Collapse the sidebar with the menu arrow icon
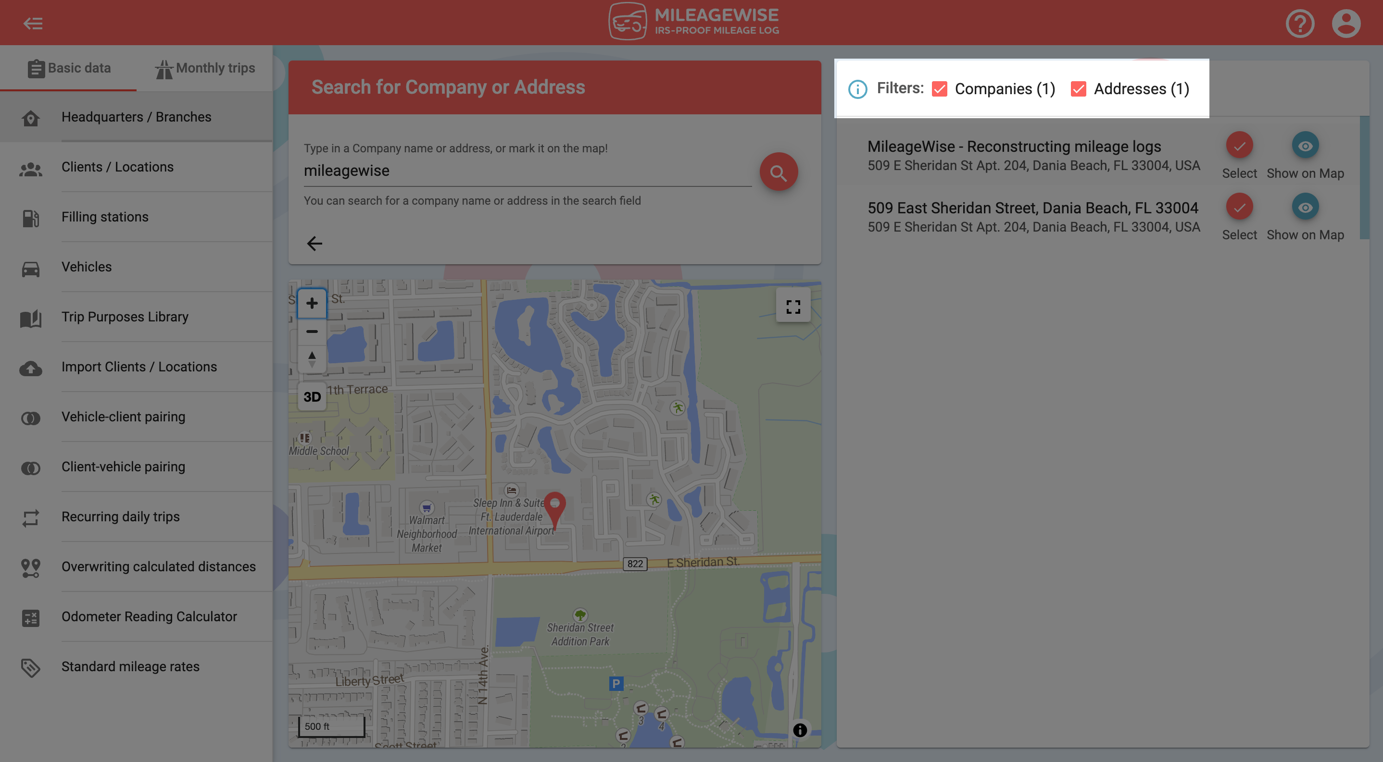 click(x=33, y=23)
